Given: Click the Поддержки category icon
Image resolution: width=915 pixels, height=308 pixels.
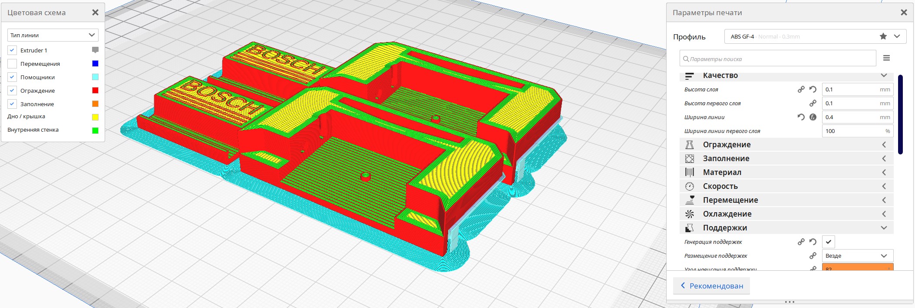Looking at the screenshot, I should click(x=689, y=228).
